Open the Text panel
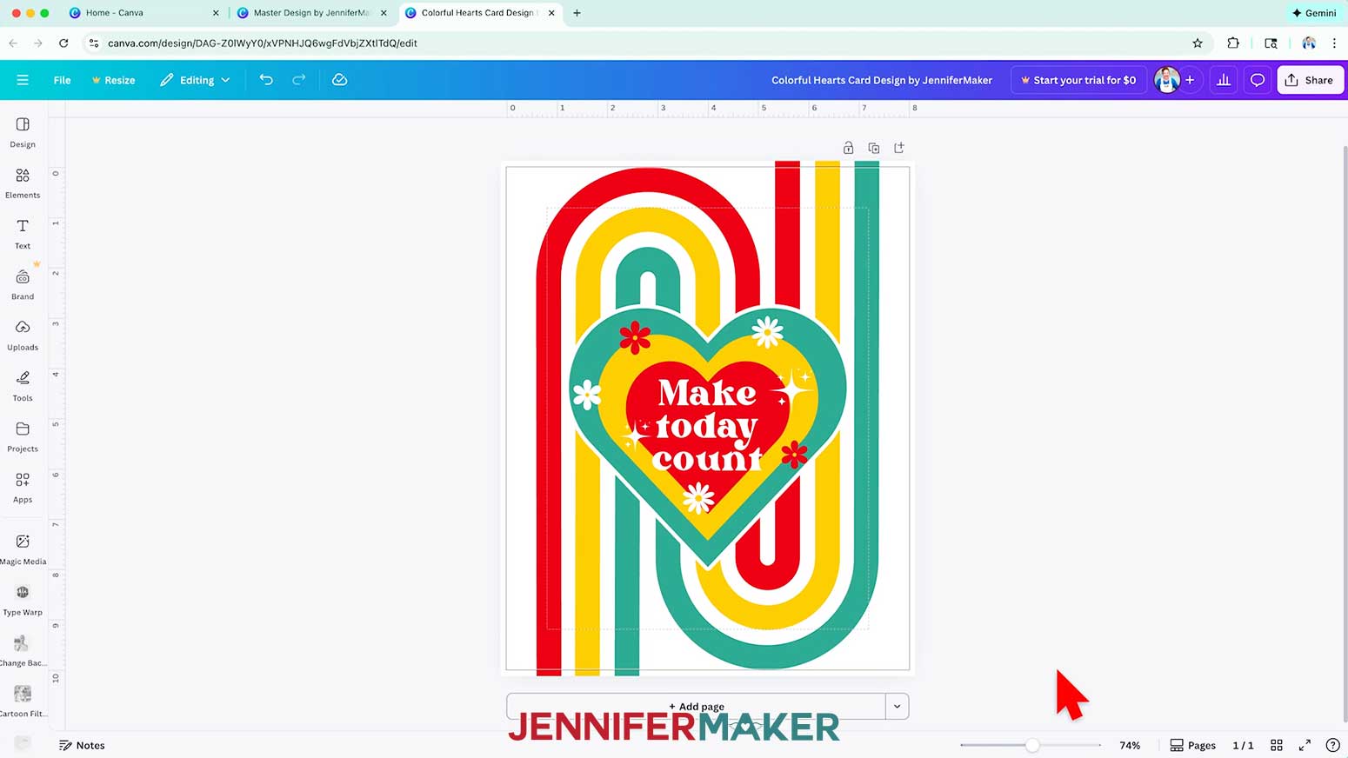 (23, 234)
